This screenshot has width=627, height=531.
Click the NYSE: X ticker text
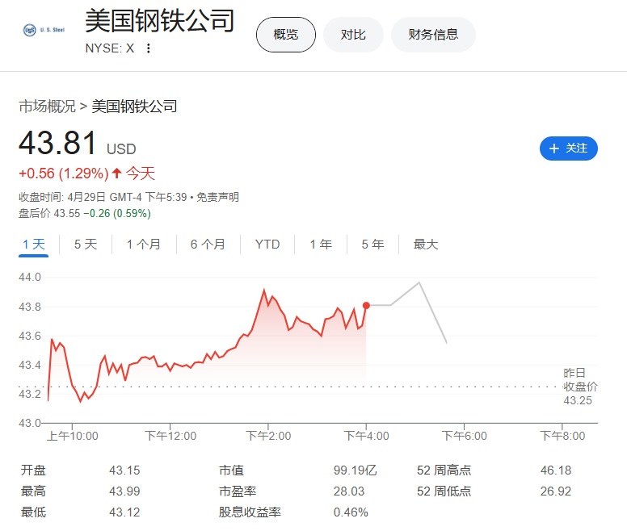(110, 48)
